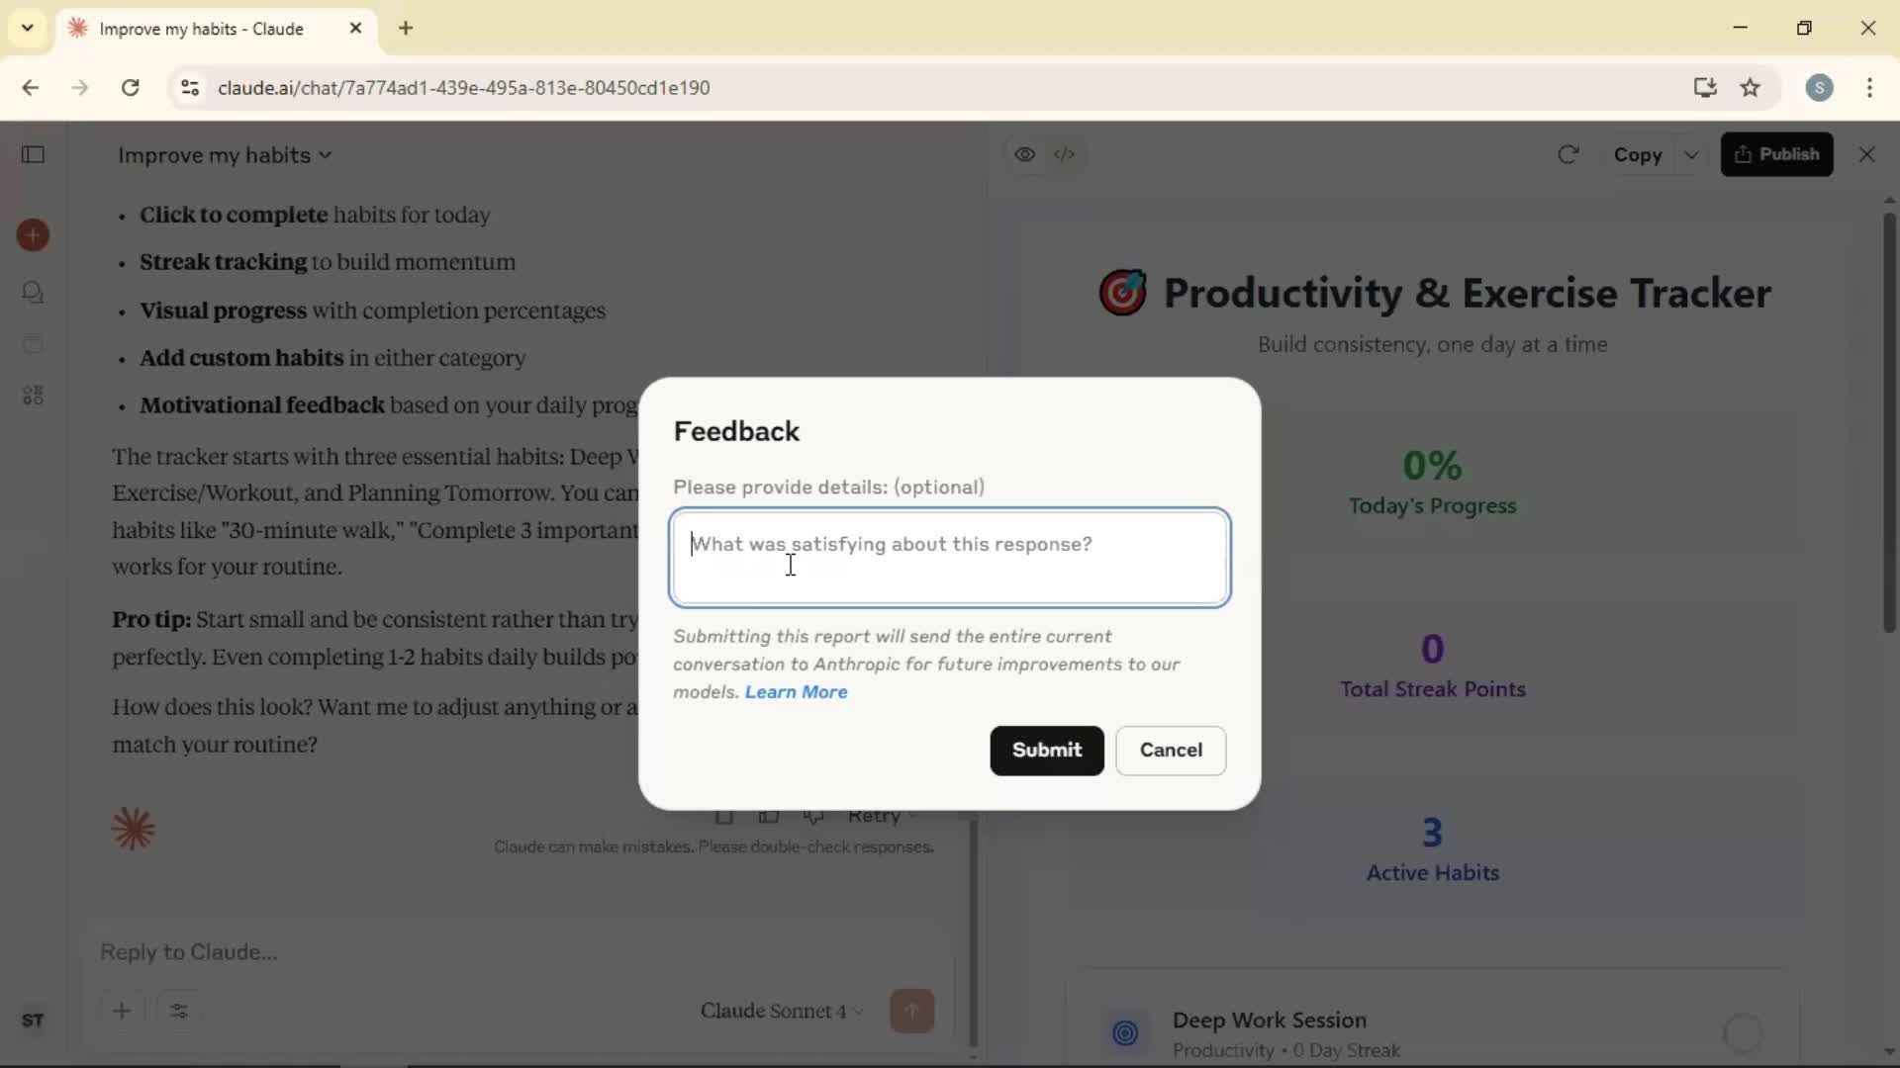Open the Learn More link
Image resolution: width=1900 pixels, height=1068 pixels.
click(796, 692)
